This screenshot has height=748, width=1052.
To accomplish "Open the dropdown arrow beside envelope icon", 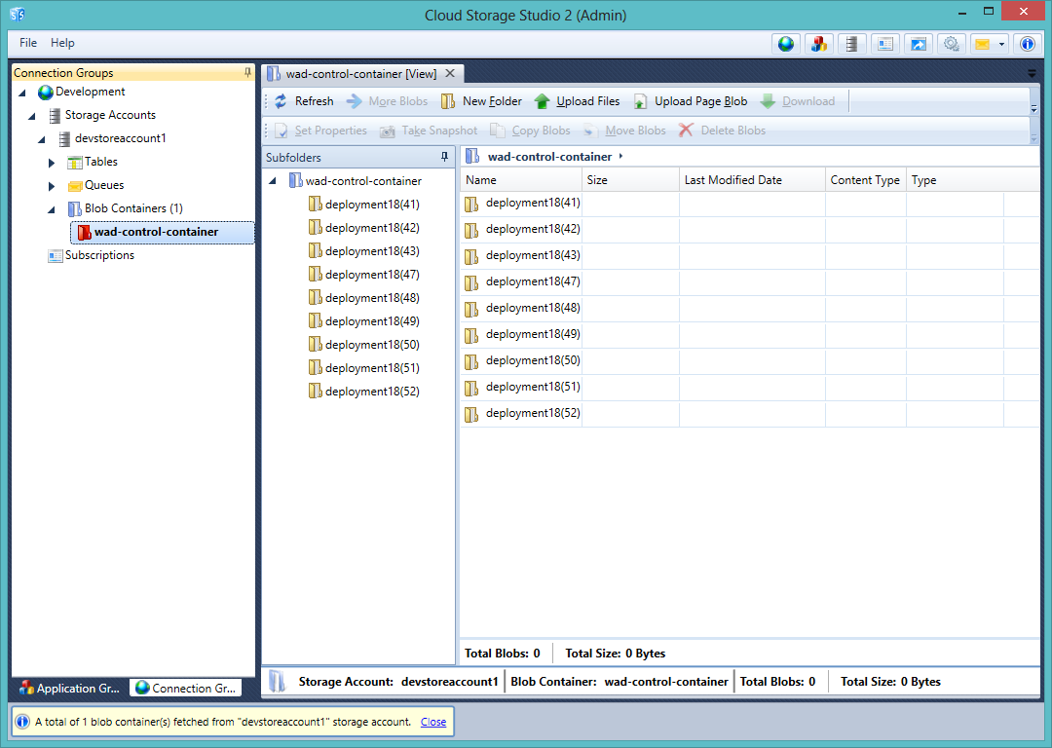I will [x=1001, y=44].
